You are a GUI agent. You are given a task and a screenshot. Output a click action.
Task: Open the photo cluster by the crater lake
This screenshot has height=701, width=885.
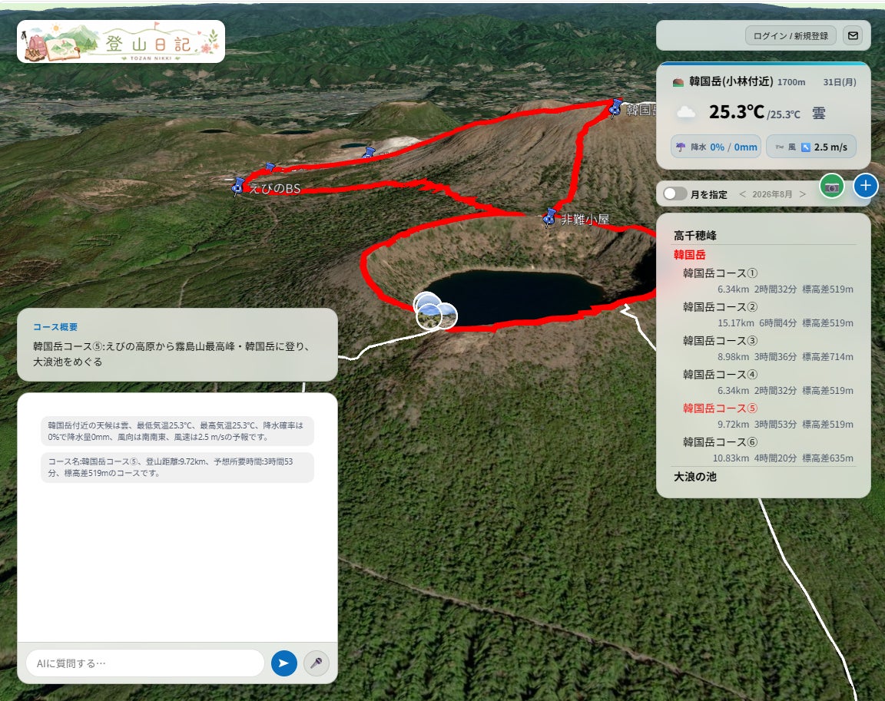tap(435, 311)
